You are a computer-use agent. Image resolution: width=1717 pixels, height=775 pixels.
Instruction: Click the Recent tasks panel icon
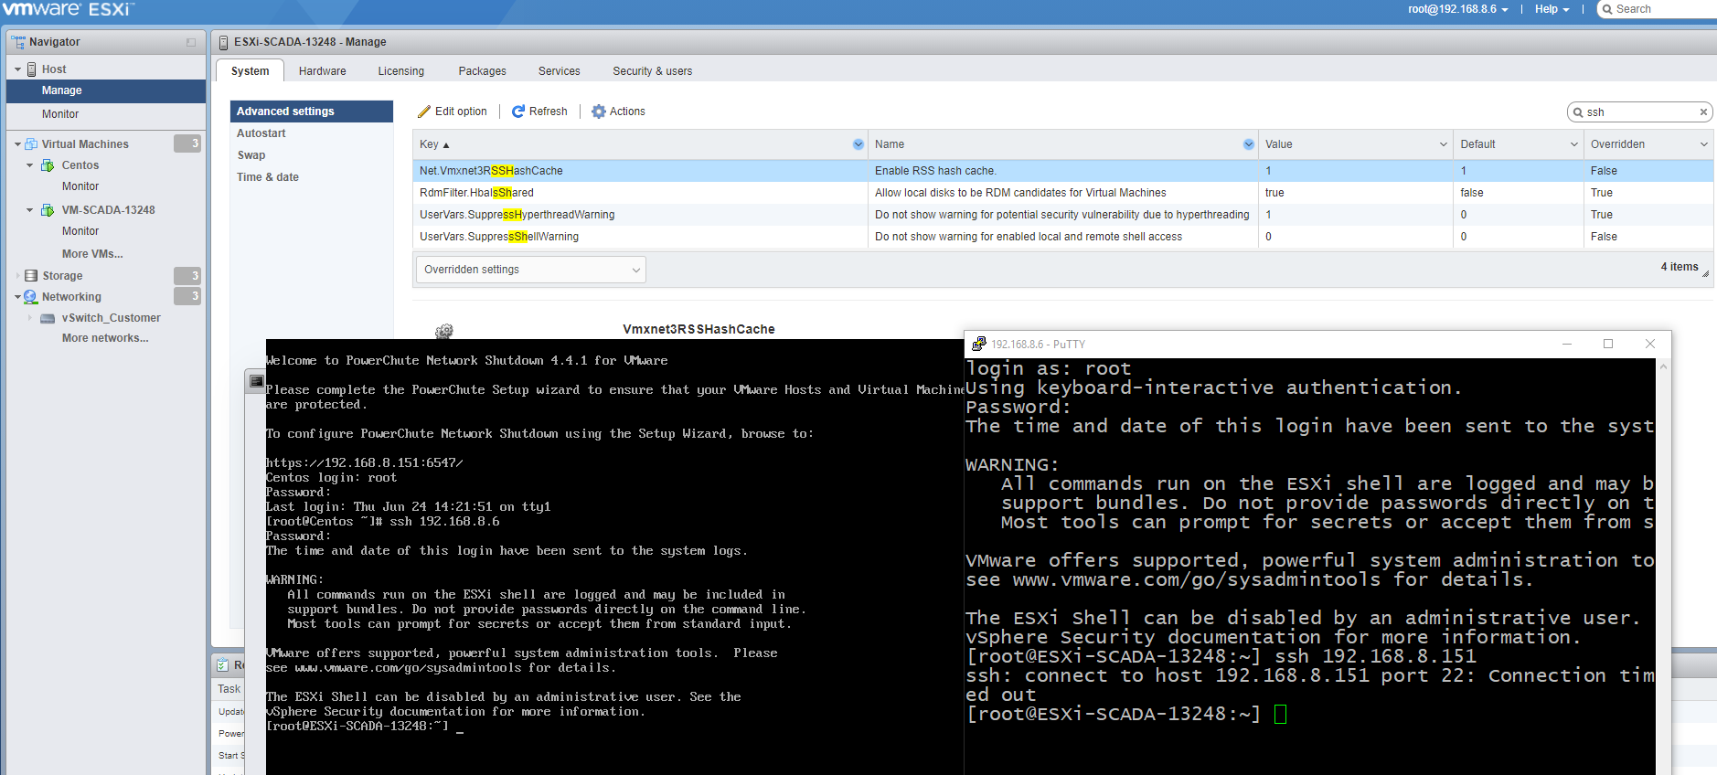tap(222, 665)
